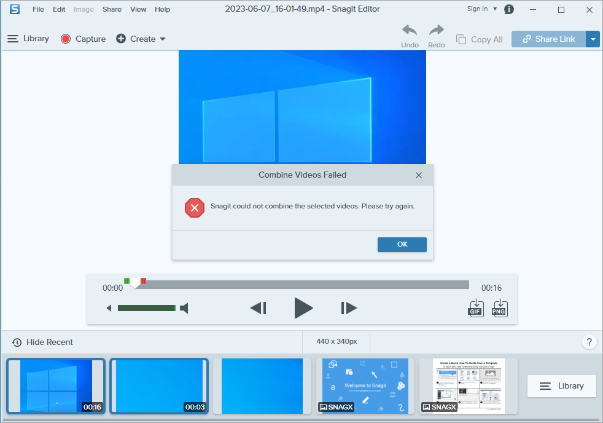Open the View menu
Viewport: 603px width, 423px height.
point(138,9)
